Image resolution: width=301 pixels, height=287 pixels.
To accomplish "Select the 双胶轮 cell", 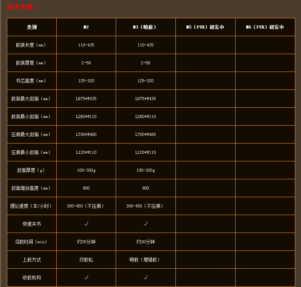I will [x=86, y=260].
